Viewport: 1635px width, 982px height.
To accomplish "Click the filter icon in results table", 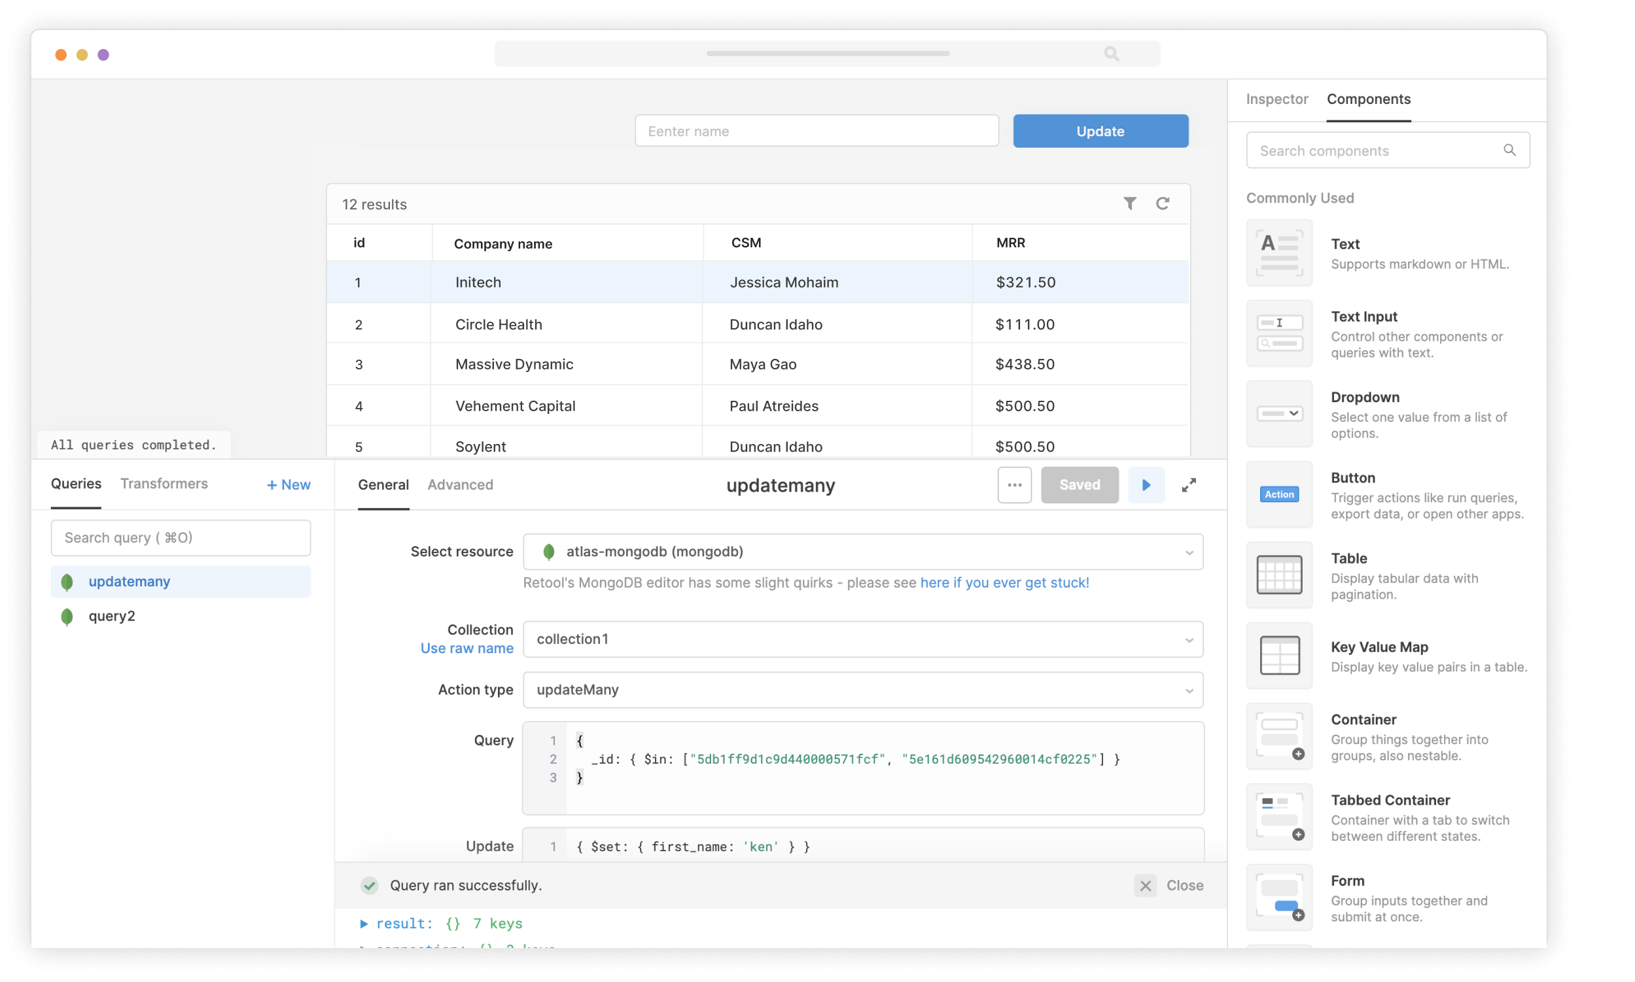I will tap(1129, 203).
